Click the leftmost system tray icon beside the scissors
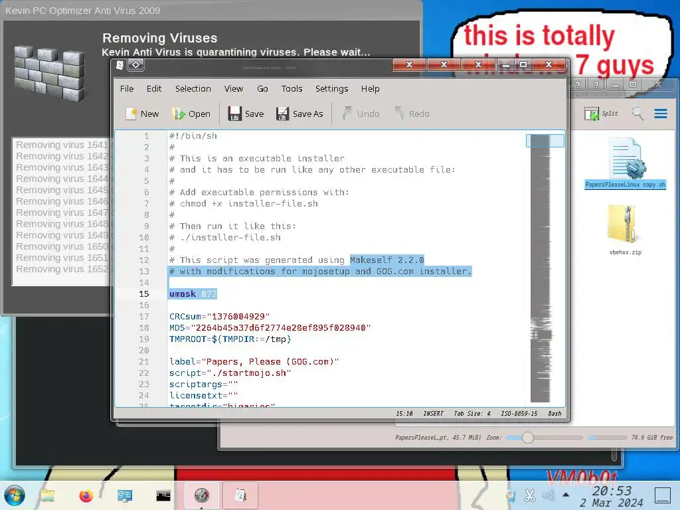680x510 pixels. (511, 495)
